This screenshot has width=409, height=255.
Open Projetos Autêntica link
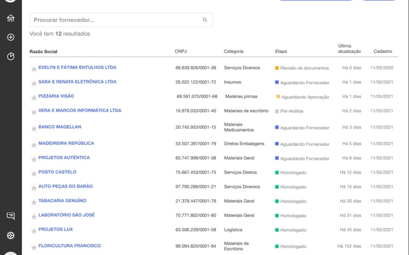[x=64, y=157]
